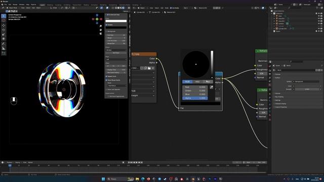This screenshot has height=182, width=324.
Task: Toggle the Get Event Aggressively checkbox
Action: (108, 97)
